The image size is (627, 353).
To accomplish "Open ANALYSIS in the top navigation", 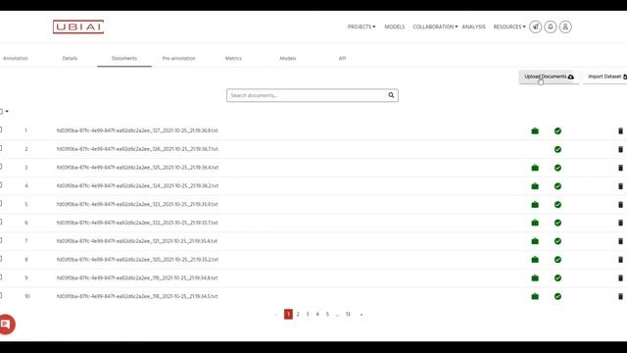I will pyautogui.click(x=473, y=26).
